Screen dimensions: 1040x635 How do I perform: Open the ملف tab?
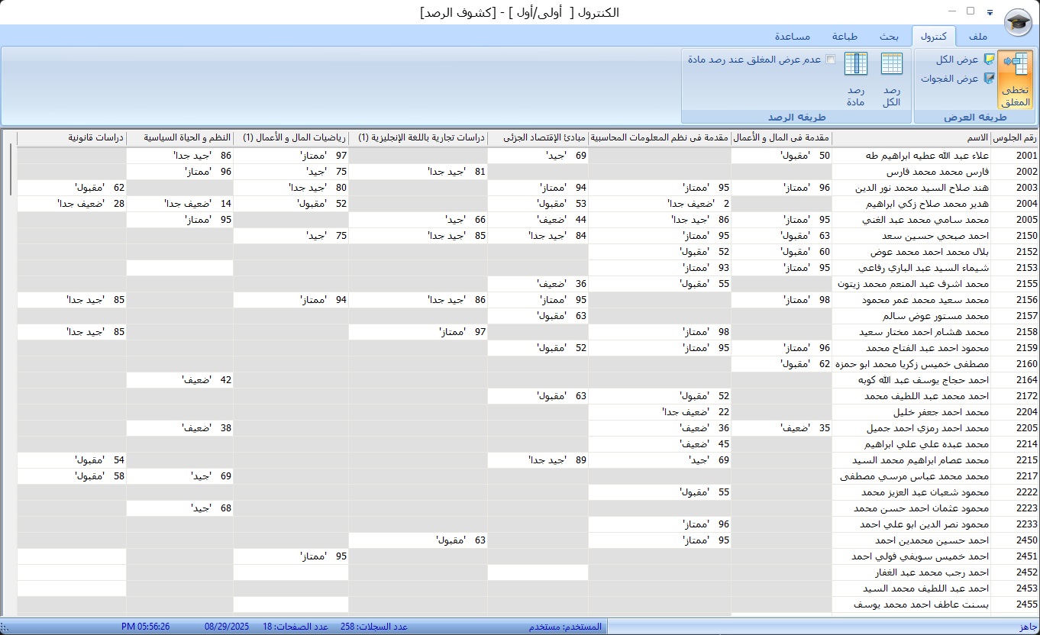977,37
